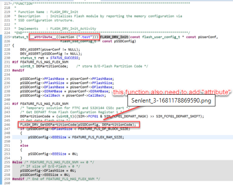Click the #endif directive on line 233

[18, 70]
